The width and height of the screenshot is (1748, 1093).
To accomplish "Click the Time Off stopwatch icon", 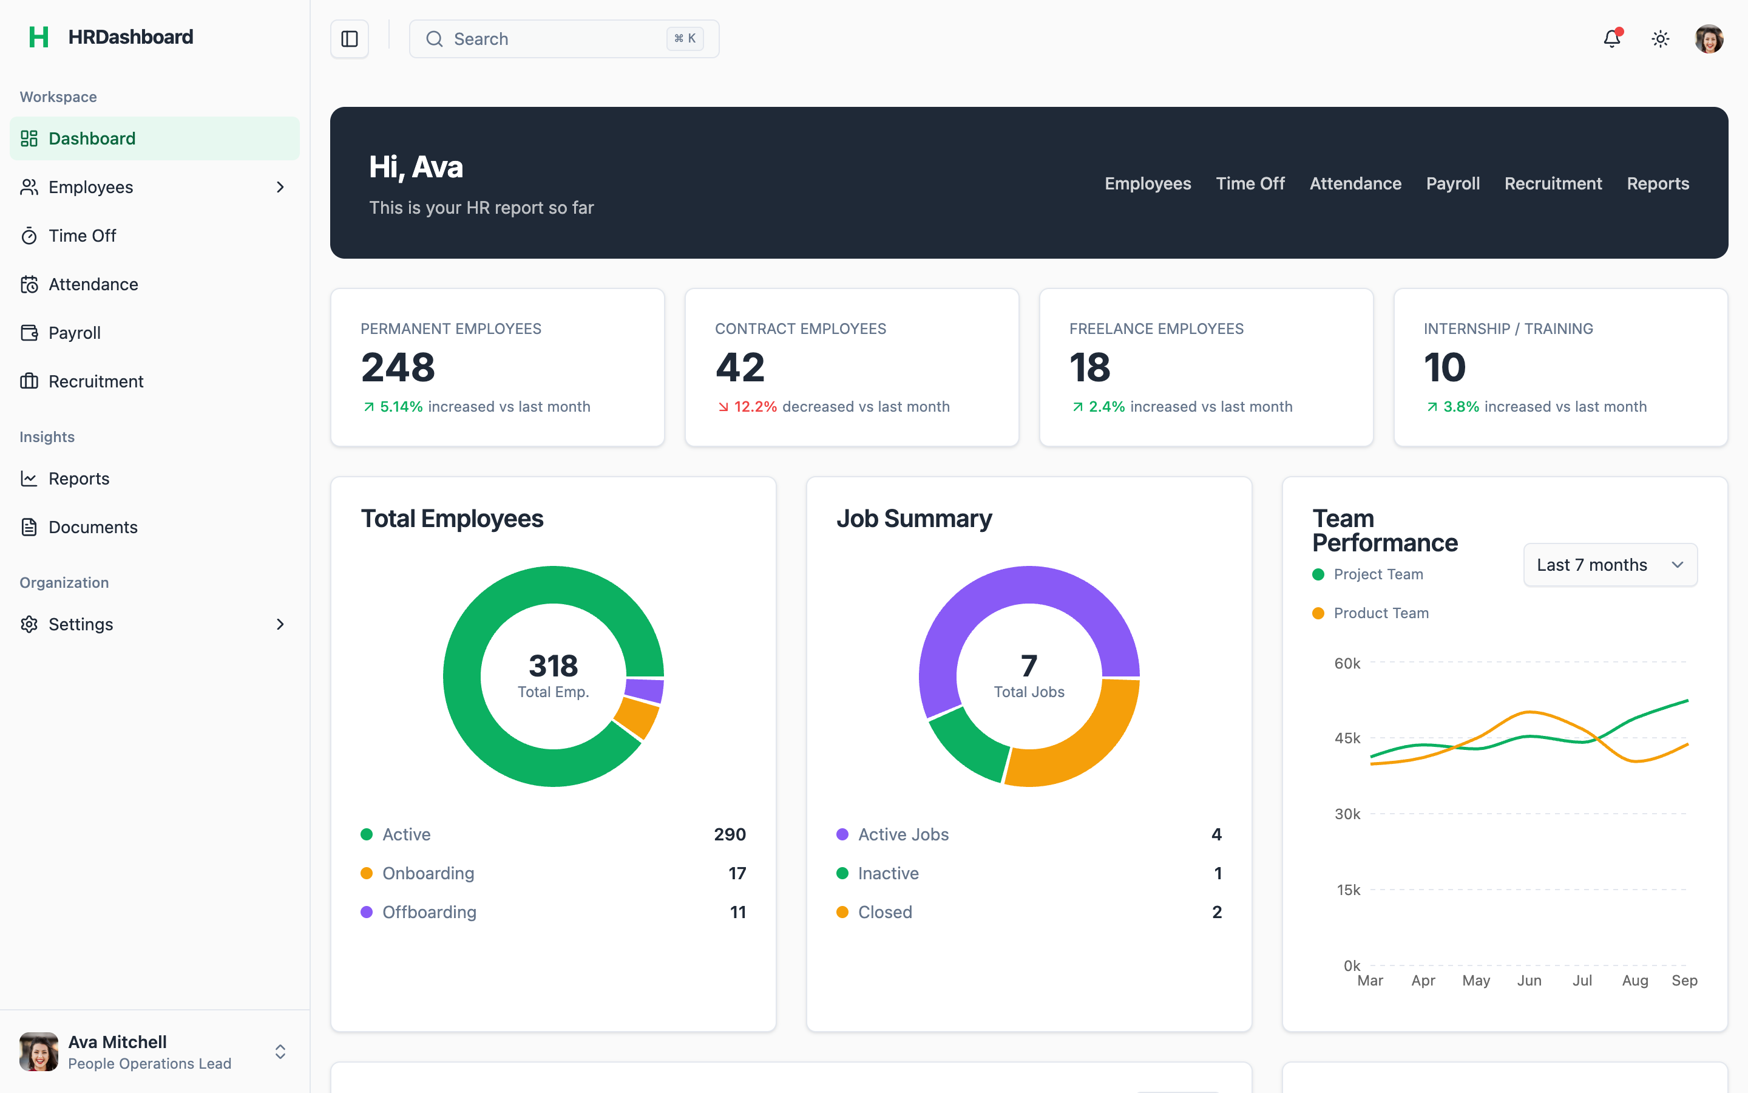I will (29, 236).
